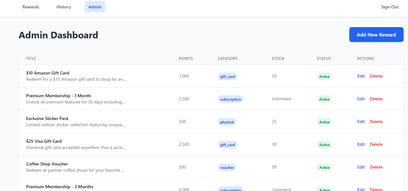Open the Rewards tab
The image size is (408, 191).
coord(31,7)
